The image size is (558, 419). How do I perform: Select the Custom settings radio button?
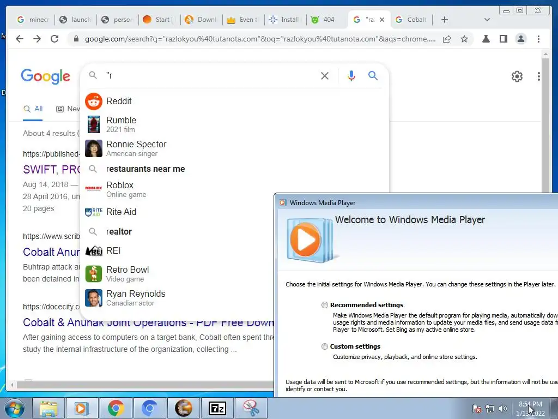(x=325, y=346)
